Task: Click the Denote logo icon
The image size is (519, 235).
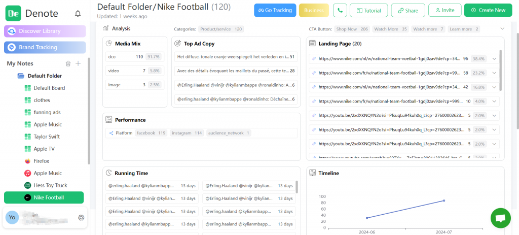Action: click(13, 13)
